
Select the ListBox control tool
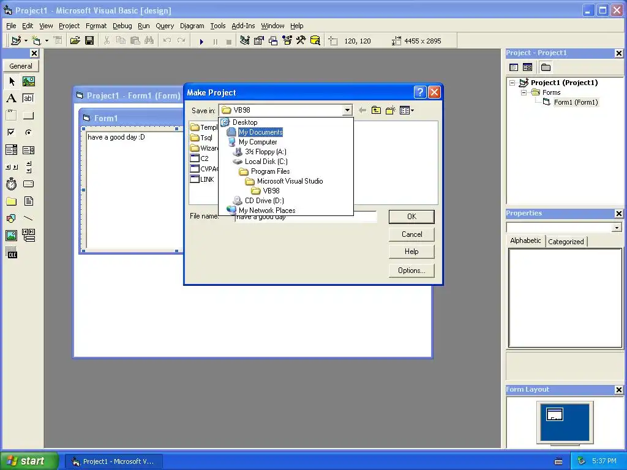28,150
